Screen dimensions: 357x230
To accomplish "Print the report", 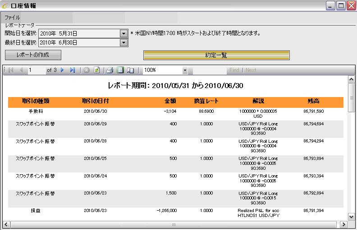I will 110,70.
